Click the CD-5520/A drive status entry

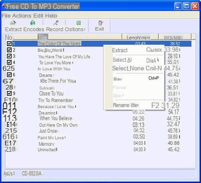click(x=32, y=173)
